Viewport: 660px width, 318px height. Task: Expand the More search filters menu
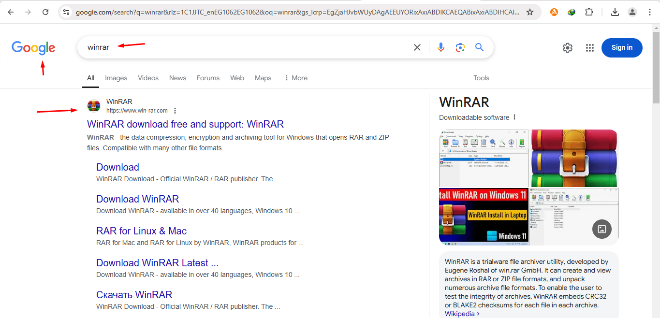point(296,78)
